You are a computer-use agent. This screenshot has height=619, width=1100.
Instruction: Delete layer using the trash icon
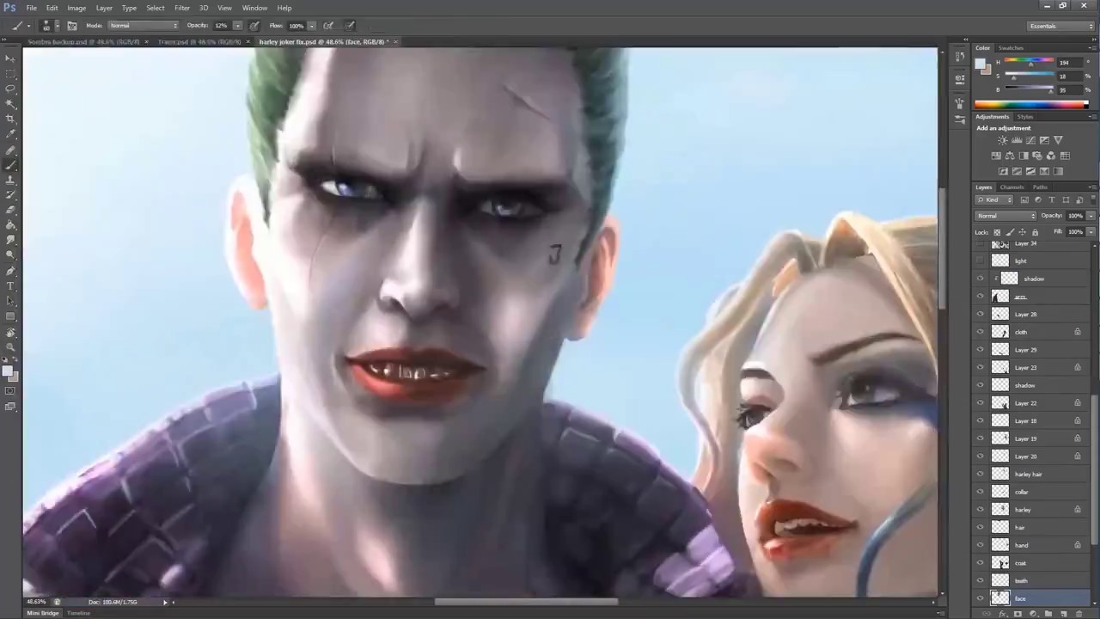tap(1079, 614)
